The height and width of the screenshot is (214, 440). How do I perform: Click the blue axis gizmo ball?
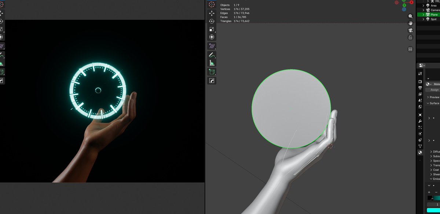click(404, 9)
